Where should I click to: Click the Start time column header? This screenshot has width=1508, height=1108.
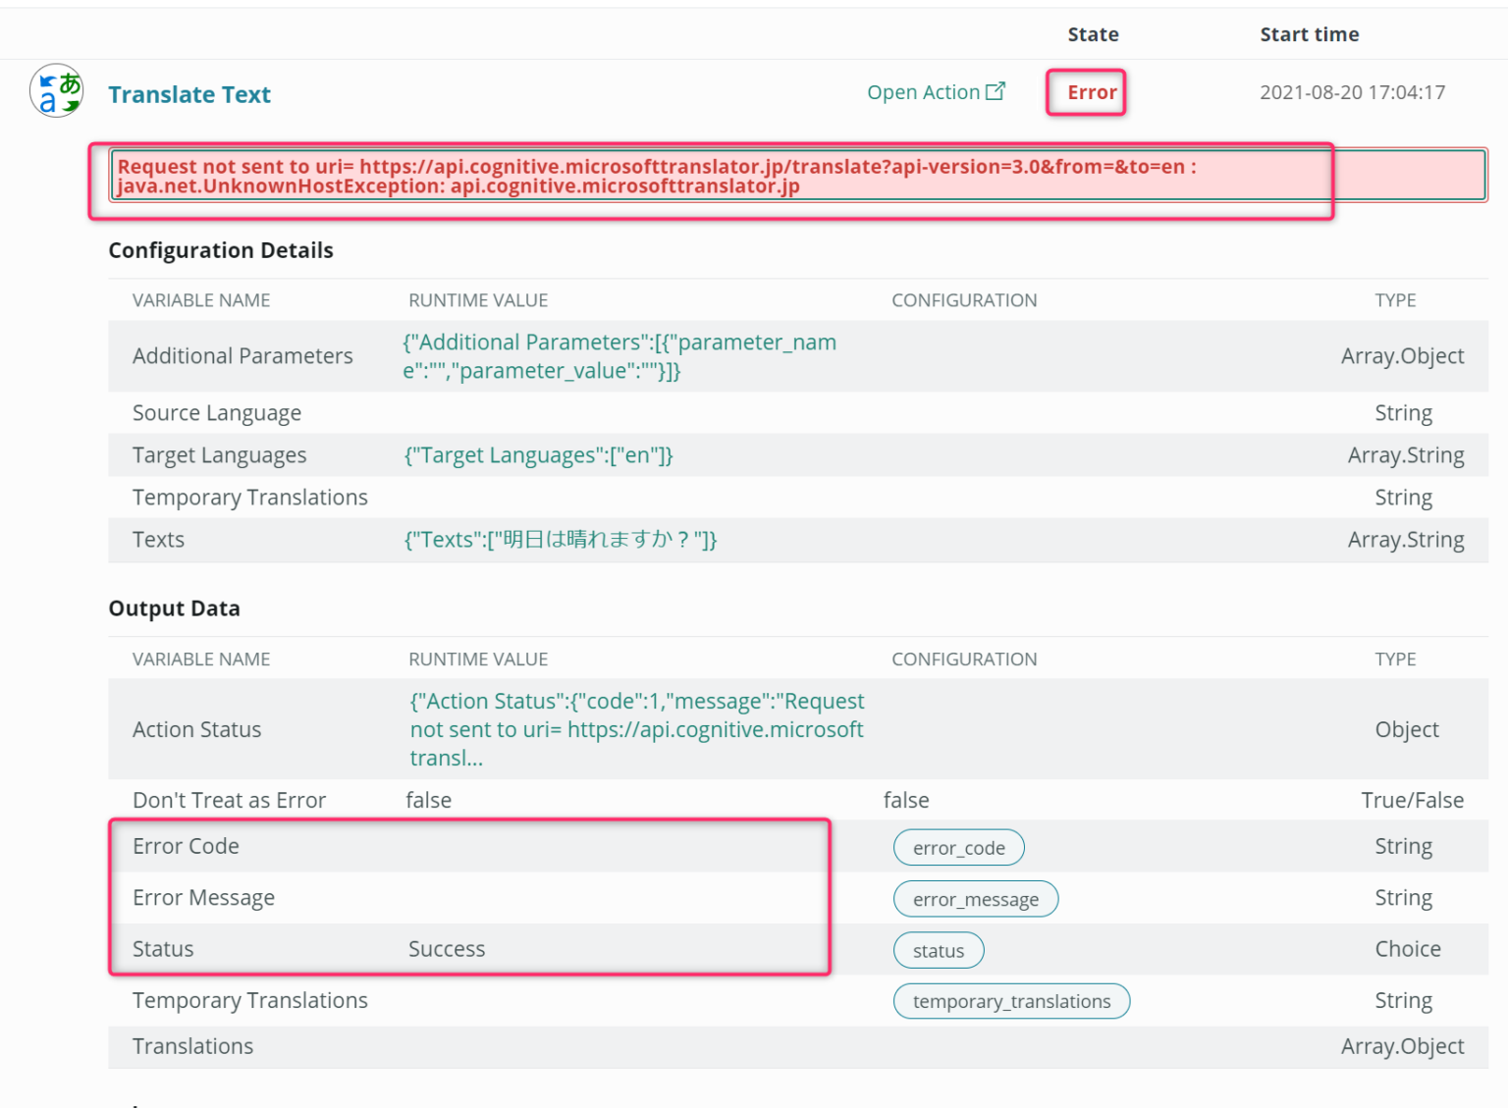(x=1310, y=33)
